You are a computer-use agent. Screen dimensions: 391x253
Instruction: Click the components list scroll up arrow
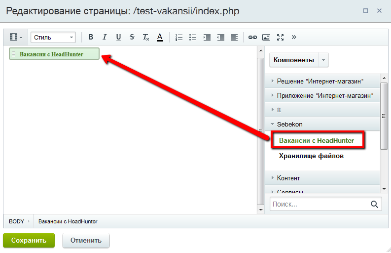(x=384, y=78)
